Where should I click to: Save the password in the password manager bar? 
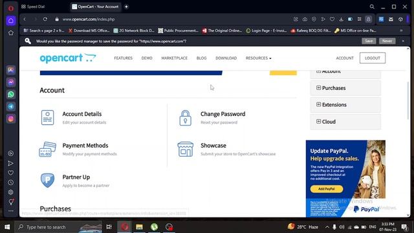tap(369, 41)
